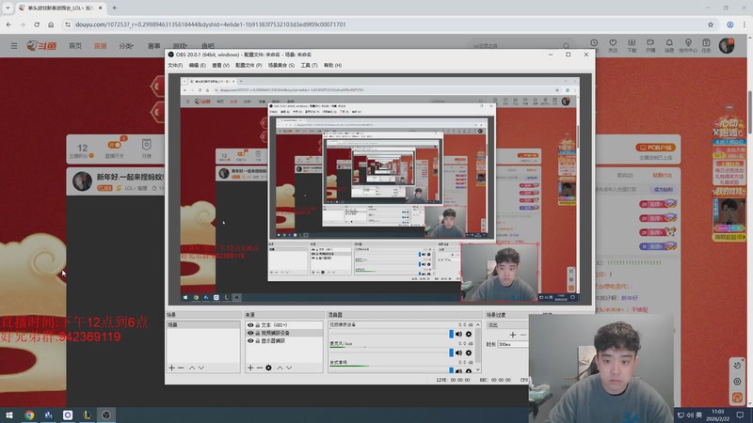Remove the selected source with the minus icon
The image size is (753, 423).
260,368
